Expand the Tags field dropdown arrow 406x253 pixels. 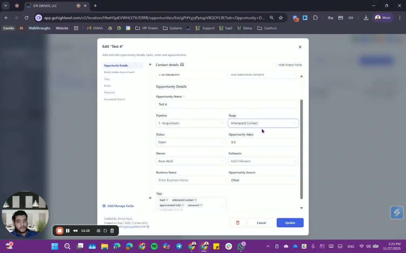pyautogui.click(x=222, y=205)
